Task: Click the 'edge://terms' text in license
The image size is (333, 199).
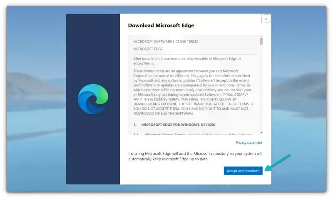Action: tap(144, 63)
